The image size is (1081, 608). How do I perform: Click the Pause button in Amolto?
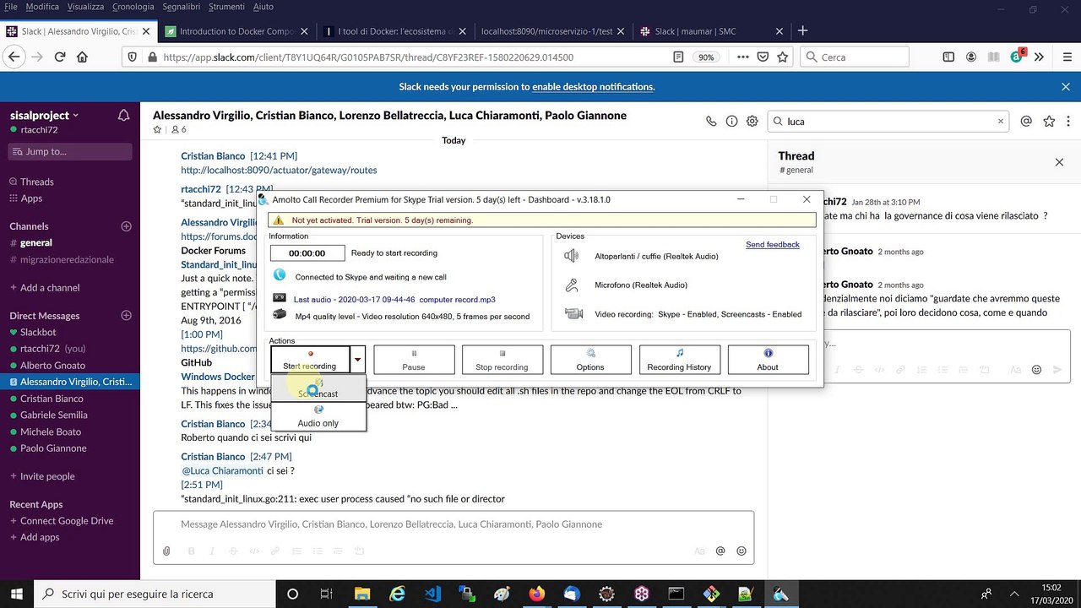pyautogui.click(x=414, y=360)
